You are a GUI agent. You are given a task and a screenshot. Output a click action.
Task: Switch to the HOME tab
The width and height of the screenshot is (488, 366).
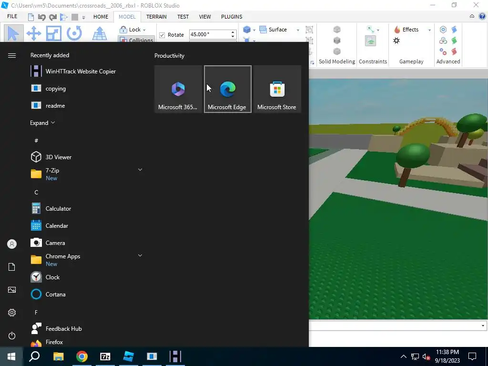[101, 17]
